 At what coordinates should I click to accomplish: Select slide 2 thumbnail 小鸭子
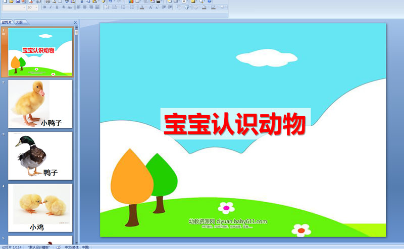40,104
